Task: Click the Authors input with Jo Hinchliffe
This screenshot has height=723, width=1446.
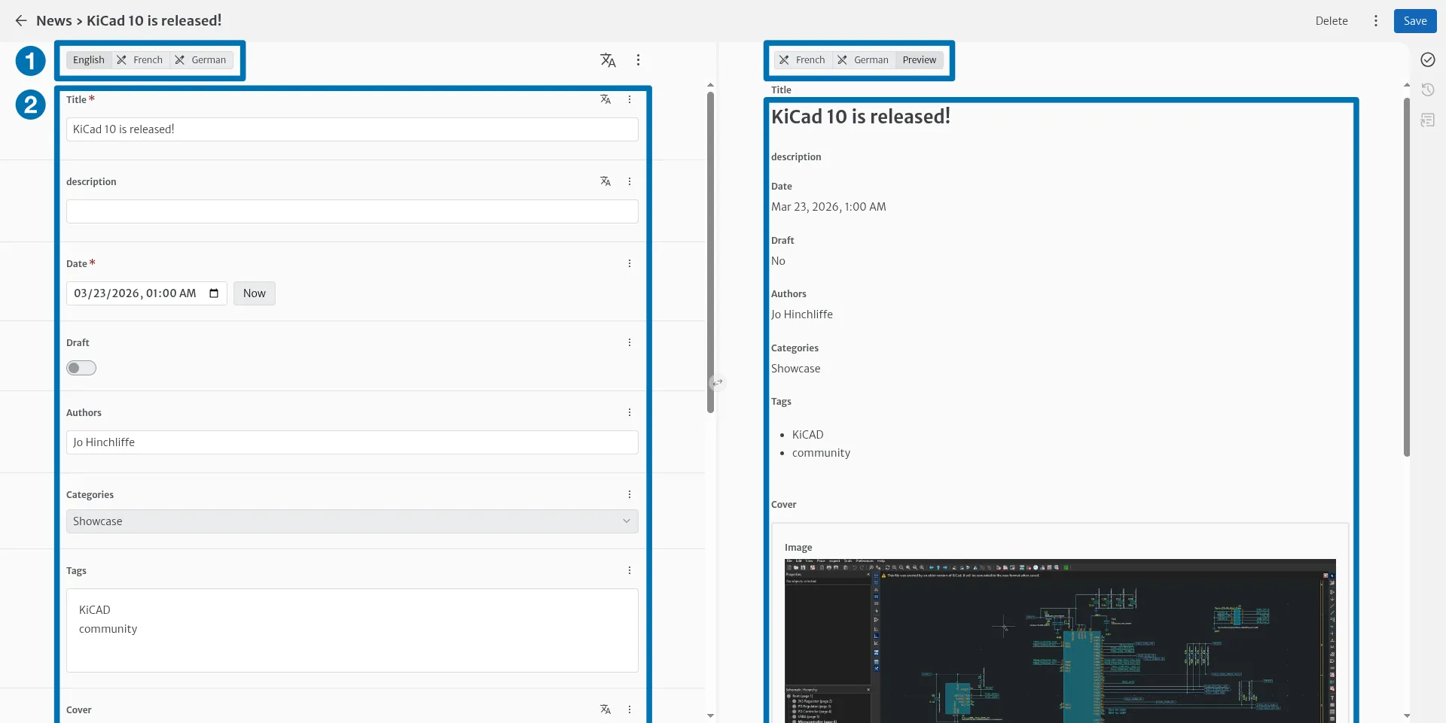Action: 352,442
